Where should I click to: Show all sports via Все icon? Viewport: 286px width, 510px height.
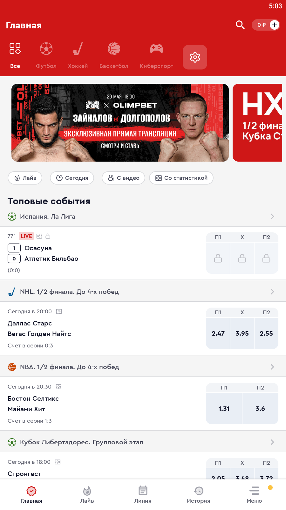click(x=15, y=49)
